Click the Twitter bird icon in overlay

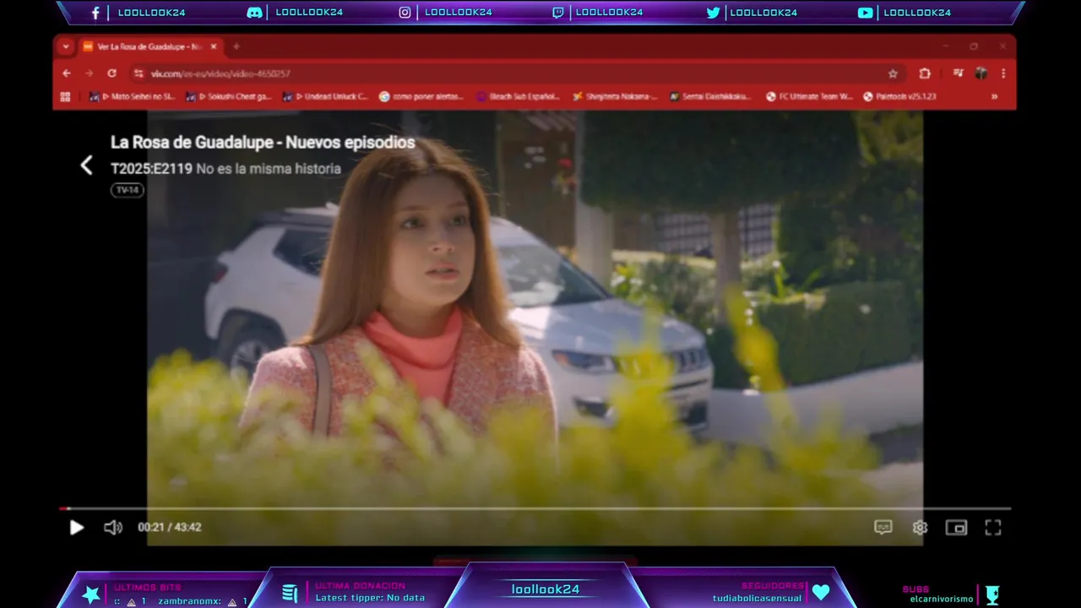pos(714,13)
